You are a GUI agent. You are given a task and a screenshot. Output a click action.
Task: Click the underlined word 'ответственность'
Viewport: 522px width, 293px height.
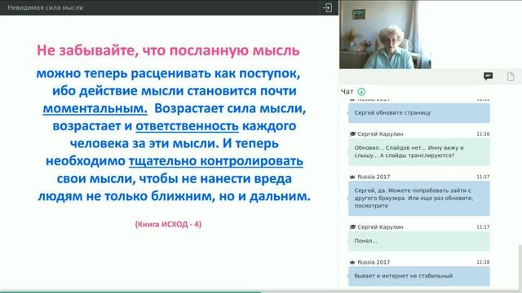pyautogui.click(x=187, y=126)
